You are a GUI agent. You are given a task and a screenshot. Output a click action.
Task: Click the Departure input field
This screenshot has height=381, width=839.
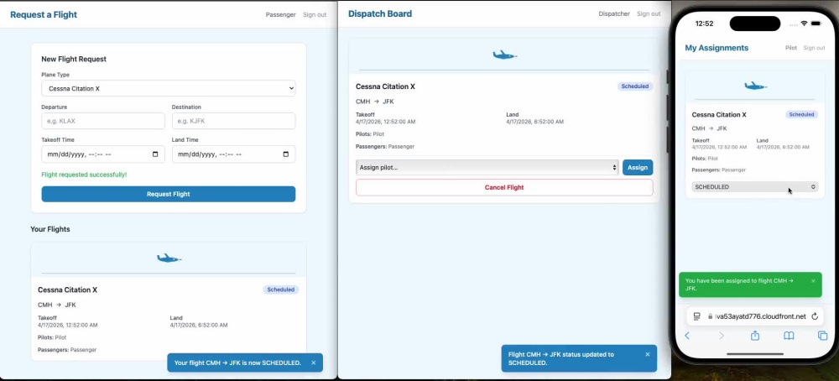(102, 121)
